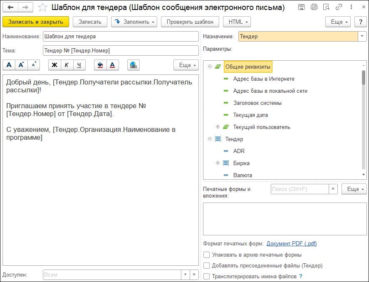Add template to favorites with star icon
Image resolution: width=369 pixels, height=282 pixels.
tap(42, 7)
